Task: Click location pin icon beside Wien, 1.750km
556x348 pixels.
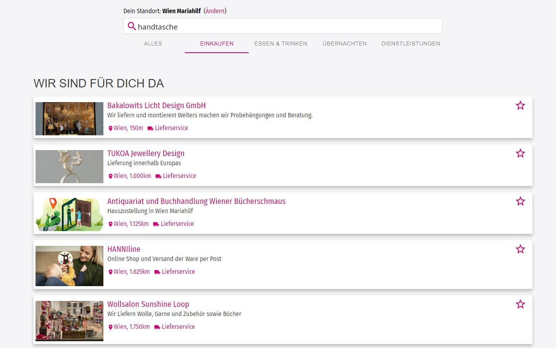Action: pyautogui.click(x=111, y=327)
